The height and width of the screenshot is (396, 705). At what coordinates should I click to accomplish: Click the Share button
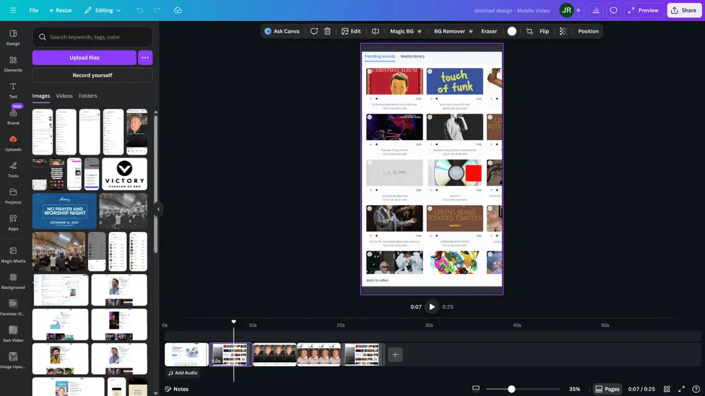point(684,10)
